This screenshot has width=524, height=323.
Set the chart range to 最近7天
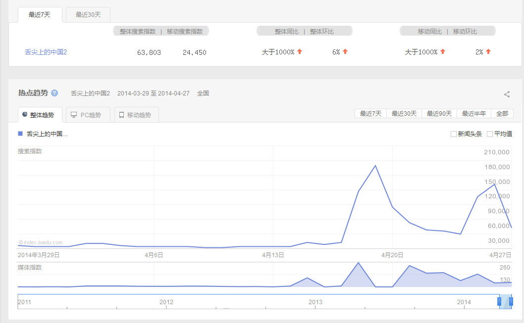point(370,113)
